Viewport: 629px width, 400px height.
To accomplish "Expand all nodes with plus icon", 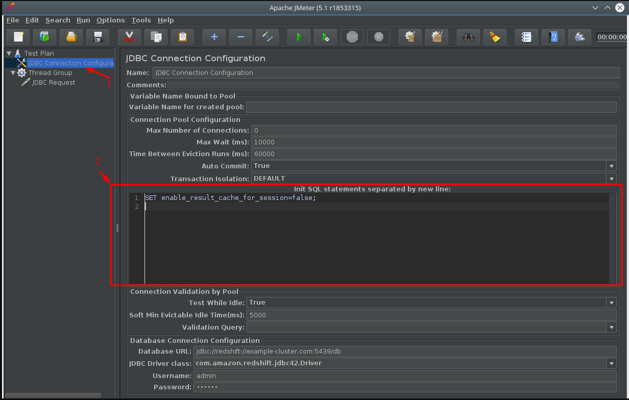I will pos(214,37).
